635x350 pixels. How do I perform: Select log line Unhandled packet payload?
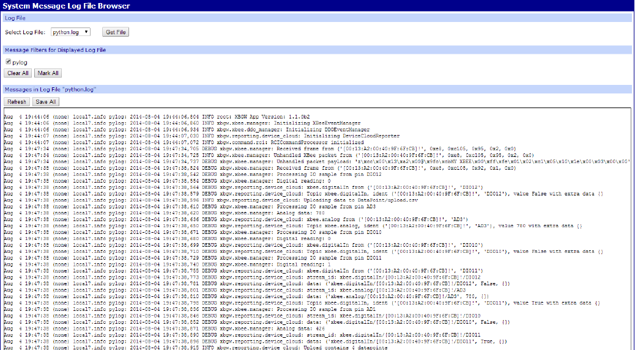click(317, 162)
